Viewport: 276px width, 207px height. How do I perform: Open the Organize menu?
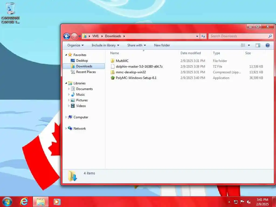pyautogui.click(x=75, y=45)
